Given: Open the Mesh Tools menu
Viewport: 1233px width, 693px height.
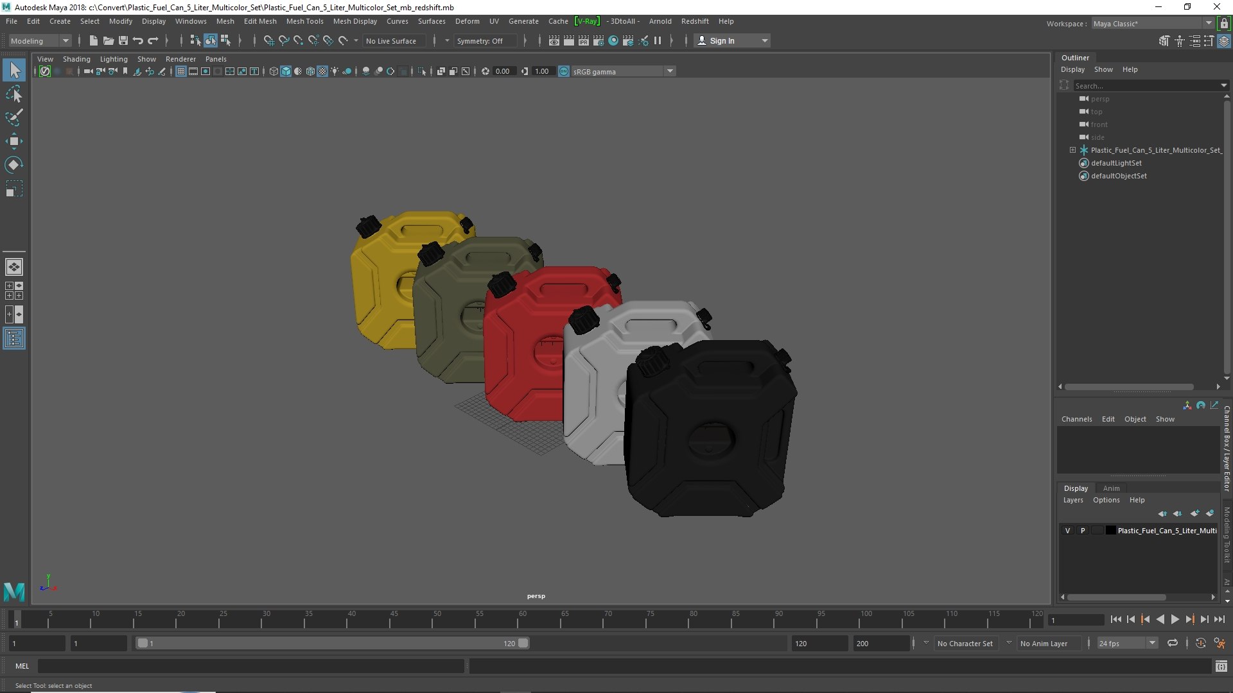Looking at the screenshot, I should click(304, 21).
